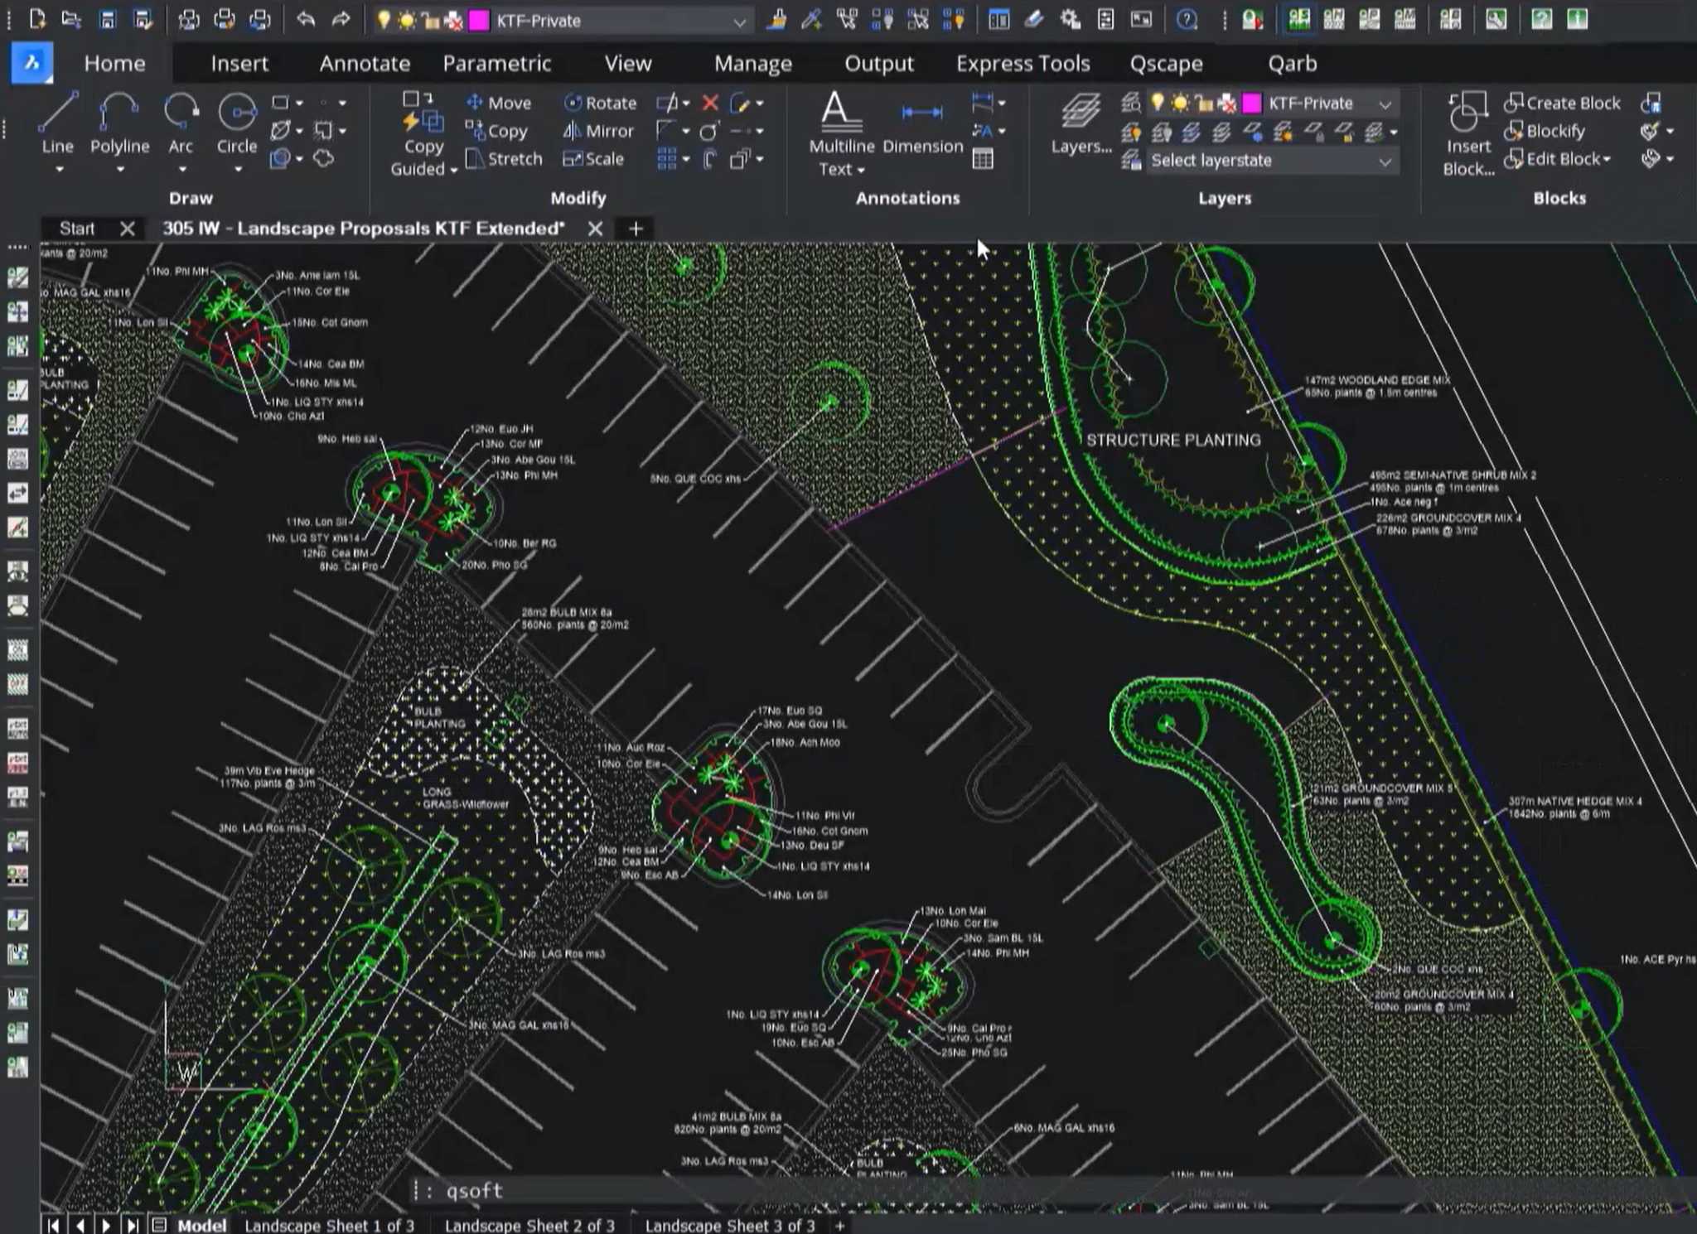This screenshot has height=1234, width=1697.
Task: Click the Undo arrow icon
Action: [x=306, y=19]
